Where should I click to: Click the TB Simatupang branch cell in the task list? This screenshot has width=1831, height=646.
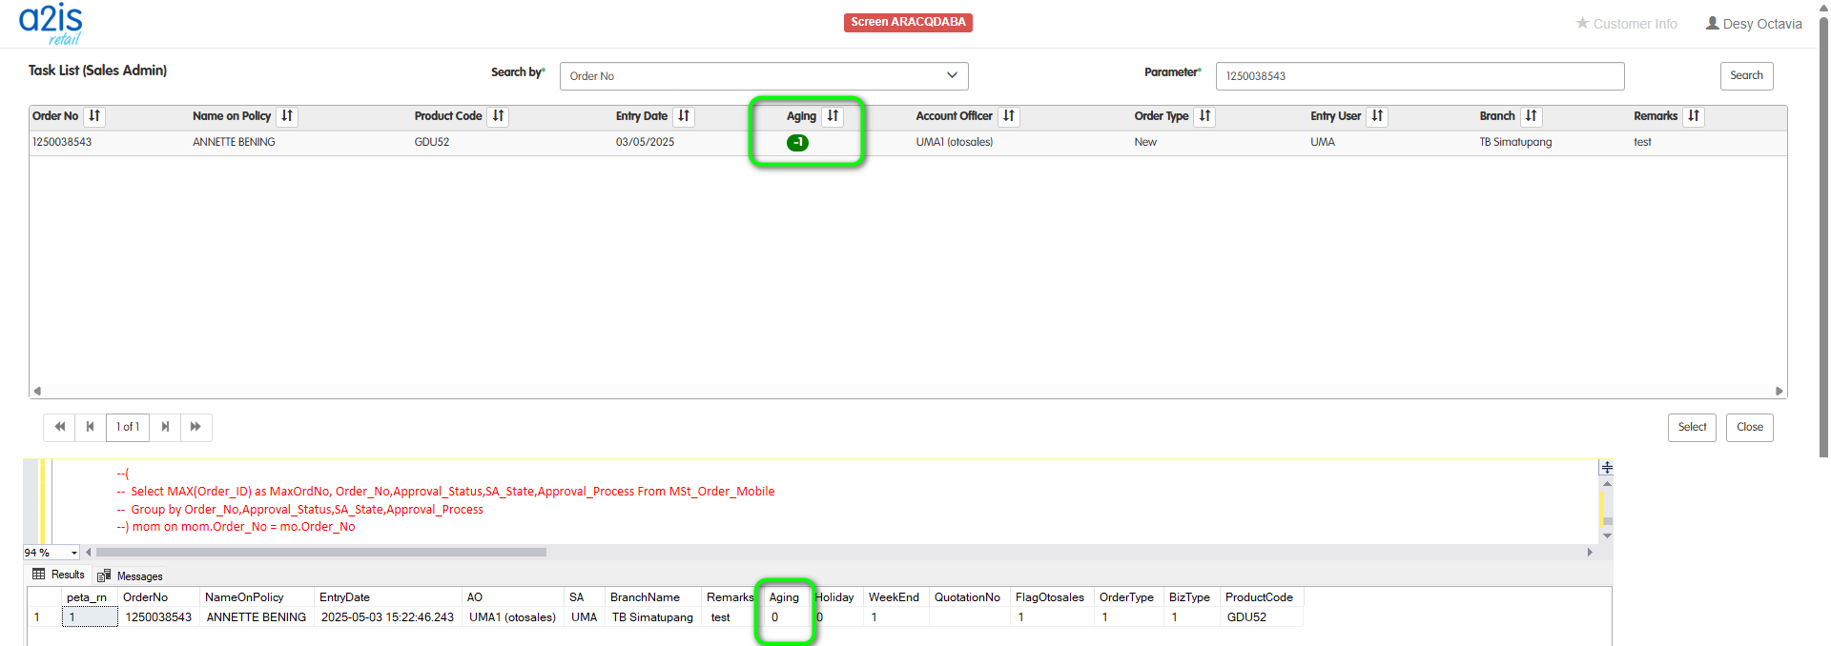click(1515, 142)
